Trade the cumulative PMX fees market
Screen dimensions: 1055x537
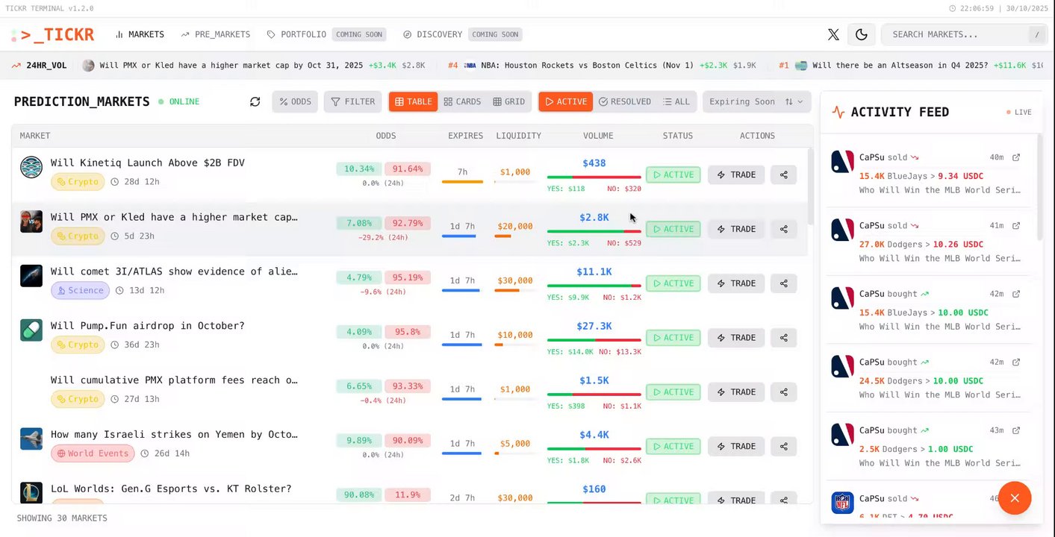click(736, 392)
